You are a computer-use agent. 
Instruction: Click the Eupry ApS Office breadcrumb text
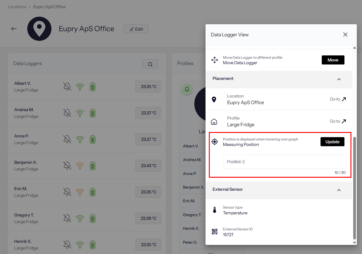point(49,7)
